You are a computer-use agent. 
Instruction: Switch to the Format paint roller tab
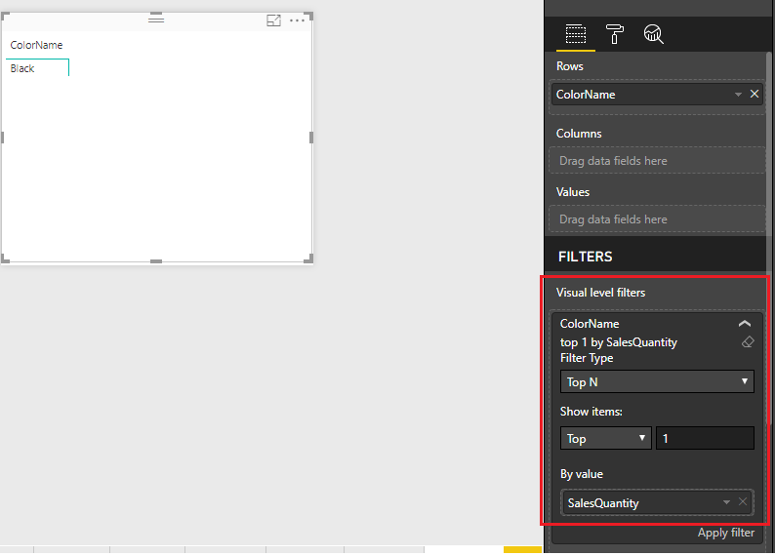(614, 34)
